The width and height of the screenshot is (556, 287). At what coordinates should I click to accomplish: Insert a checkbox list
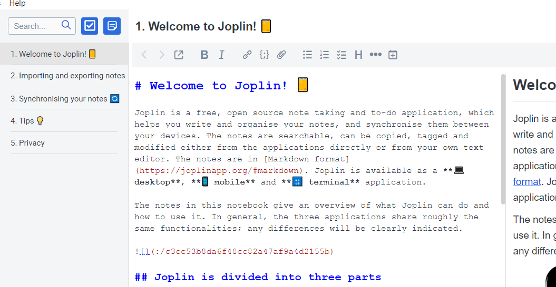[342, 55]
